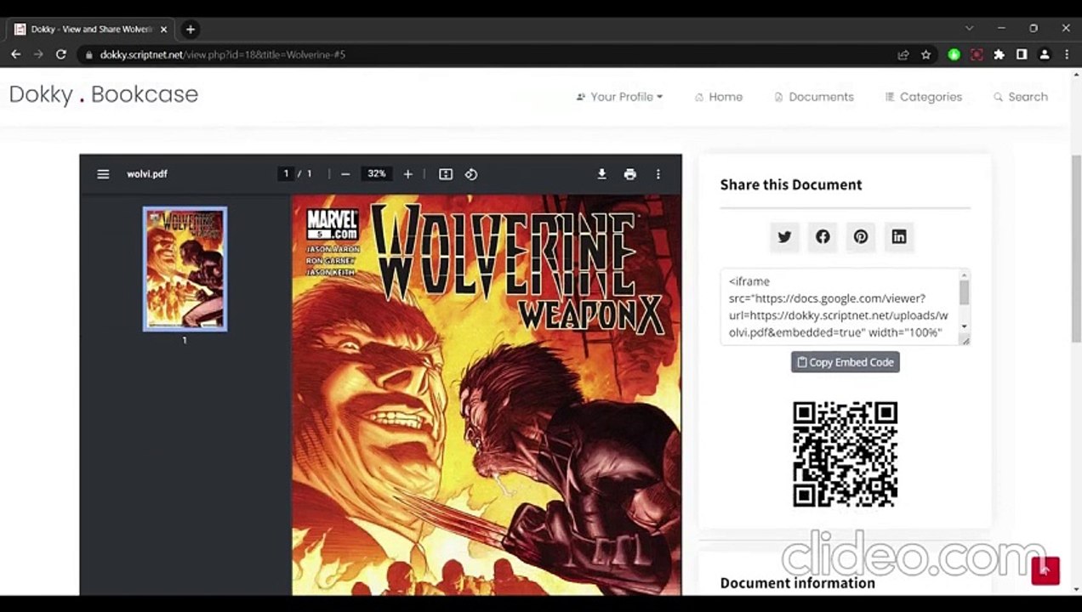
Task: Share document on Twitter
Action: tap(784, 236)
